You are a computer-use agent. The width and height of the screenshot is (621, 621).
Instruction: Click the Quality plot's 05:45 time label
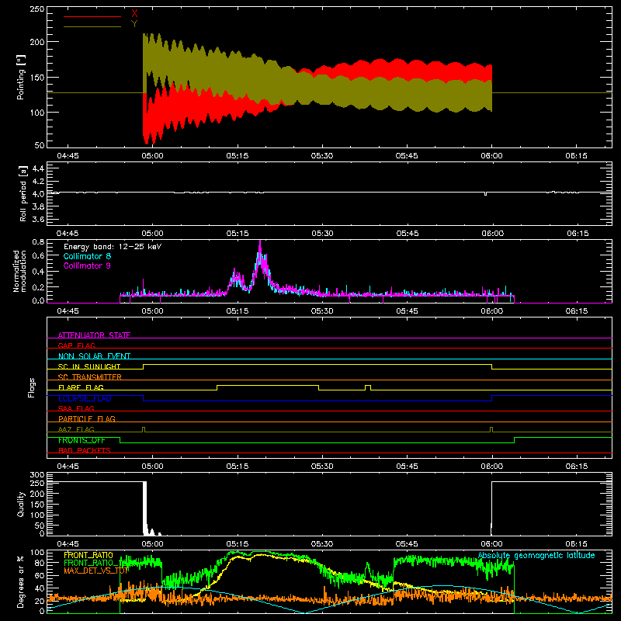tap(407, 544)
